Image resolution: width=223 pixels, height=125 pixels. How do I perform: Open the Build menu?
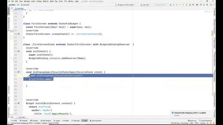[52, 1]
